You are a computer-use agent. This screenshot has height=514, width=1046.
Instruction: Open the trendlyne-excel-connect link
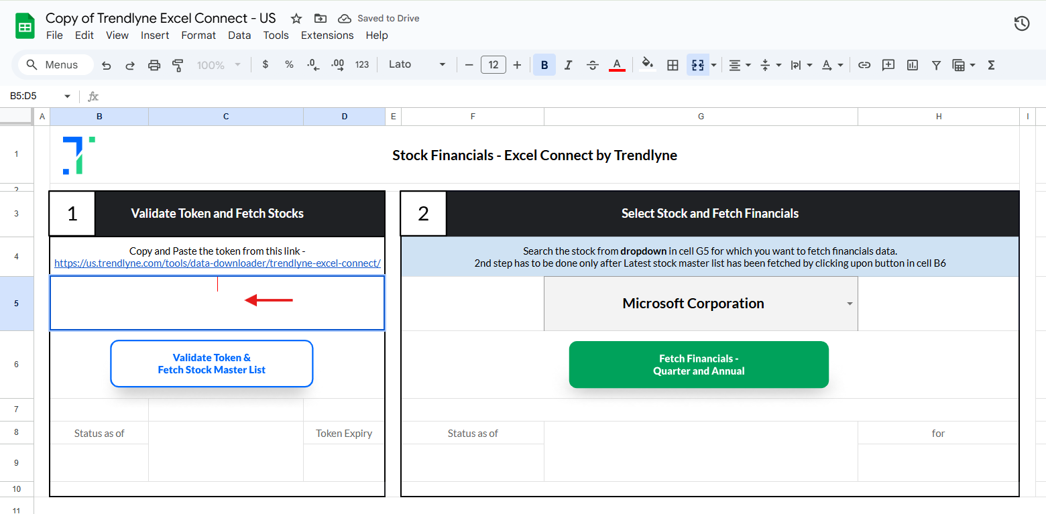(217, 263)
